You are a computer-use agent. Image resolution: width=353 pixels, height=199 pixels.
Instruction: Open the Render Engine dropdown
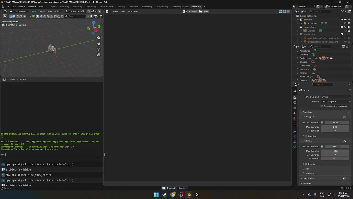point(336,97)
